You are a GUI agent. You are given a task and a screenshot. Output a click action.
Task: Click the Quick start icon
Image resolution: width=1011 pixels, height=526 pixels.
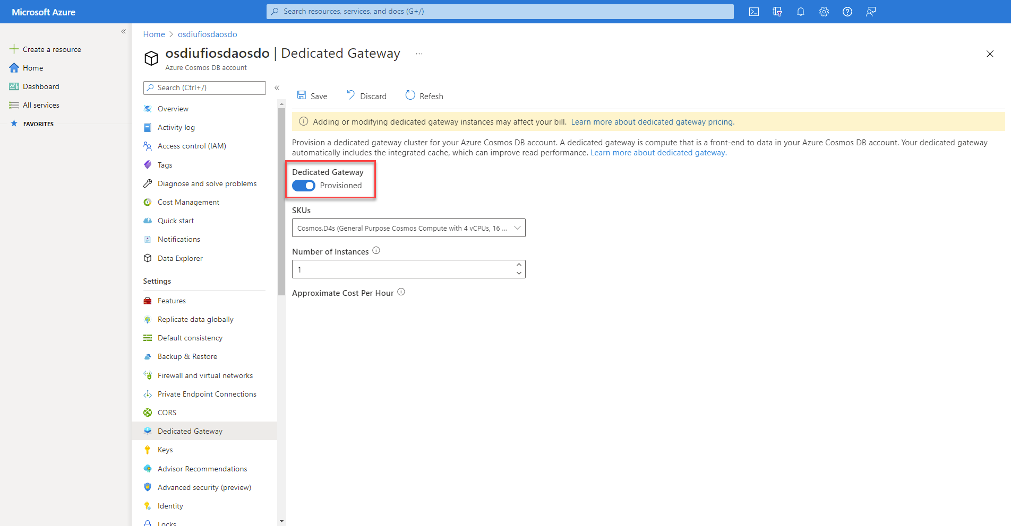(148, 221)
